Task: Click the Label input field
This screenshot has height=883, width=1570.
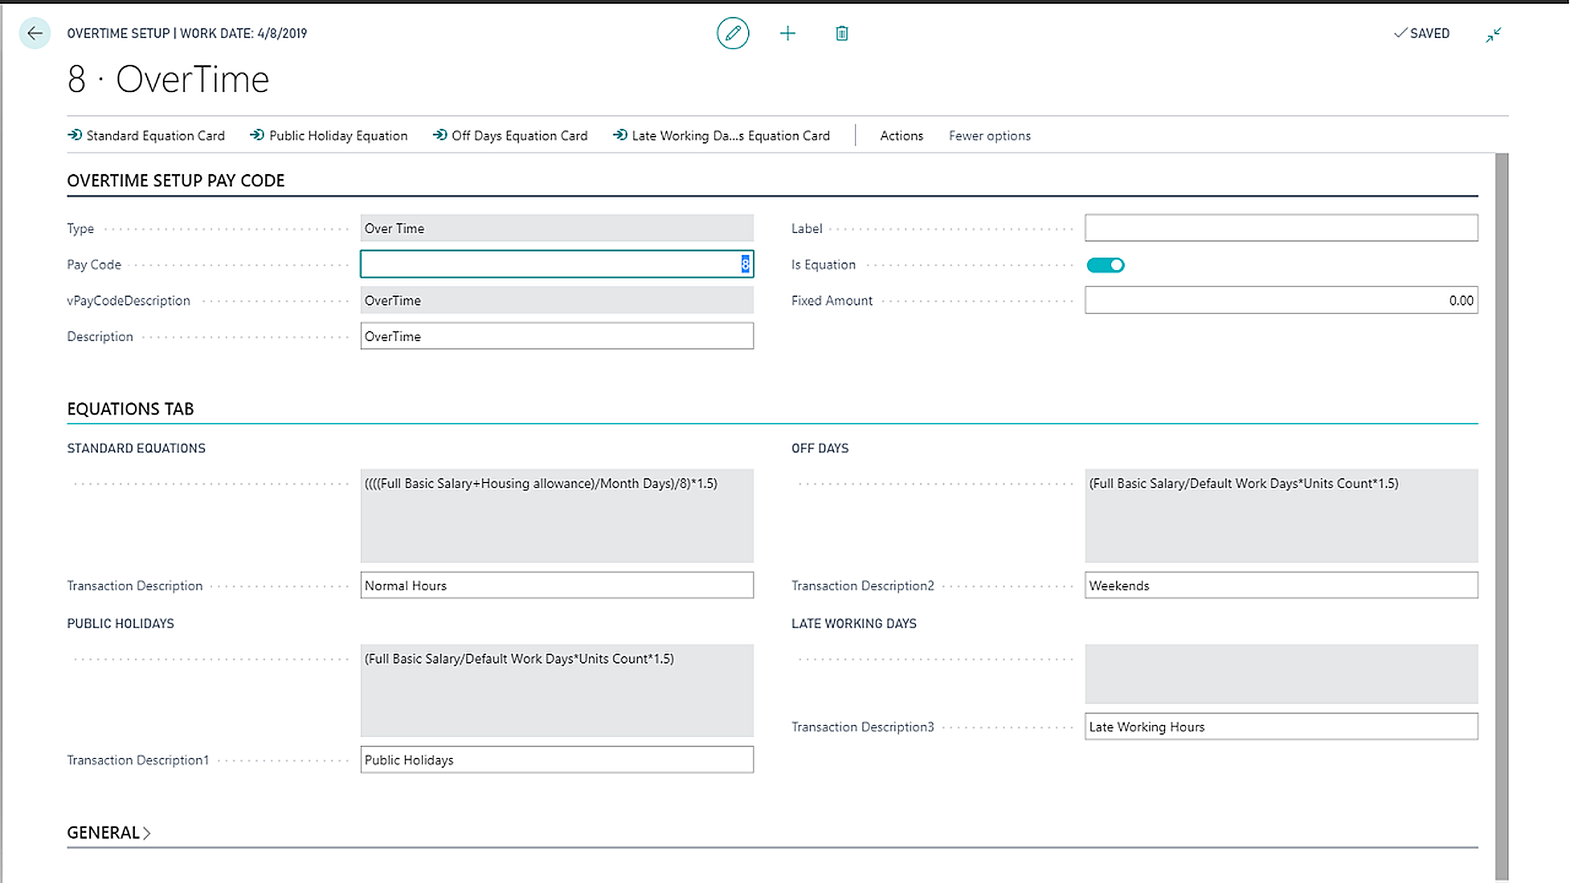Action: click(x=1281, y=228)
